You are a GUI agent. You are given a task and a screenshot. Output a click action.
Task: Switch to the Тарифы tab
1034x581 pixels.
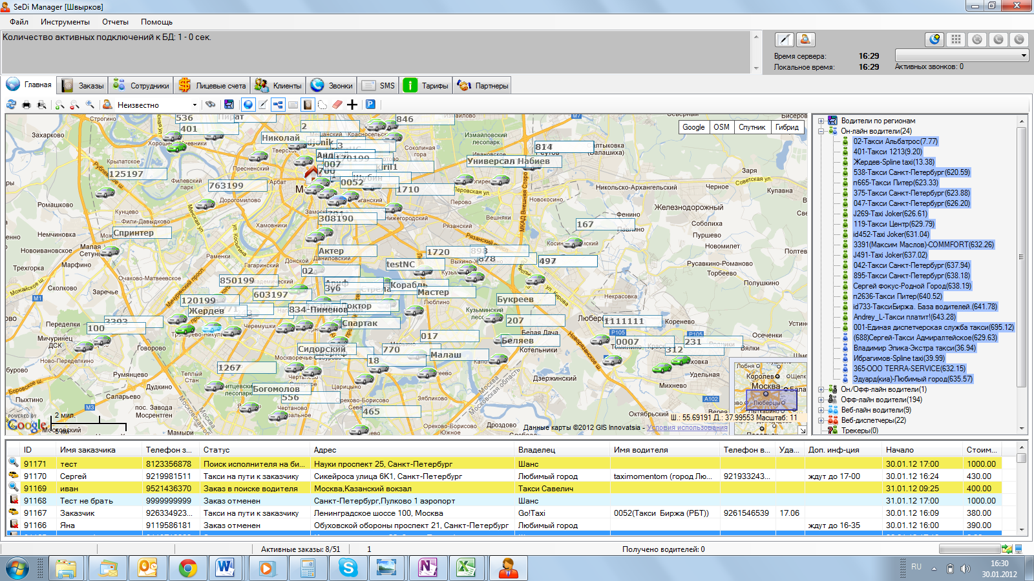tap(427, 85)
